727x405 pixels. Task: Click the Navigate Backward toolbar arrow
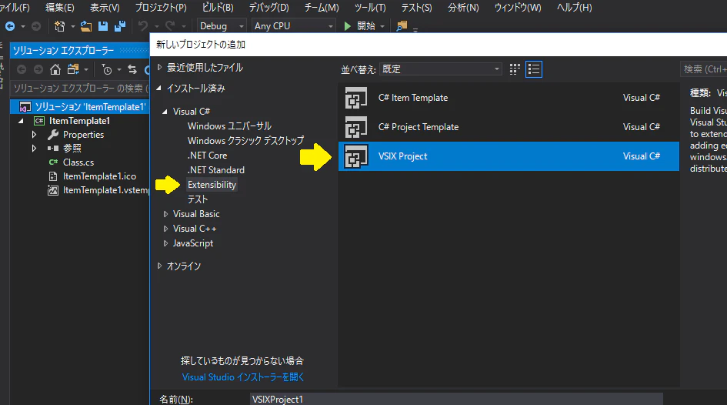(x=10, y=26)
